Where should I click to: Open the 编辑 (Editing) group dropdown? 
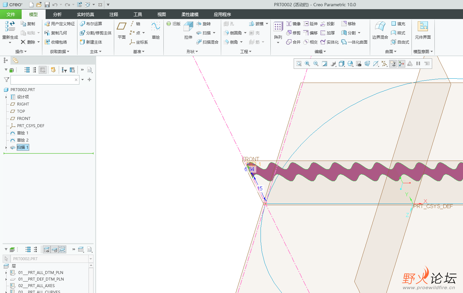pos(320,51)
